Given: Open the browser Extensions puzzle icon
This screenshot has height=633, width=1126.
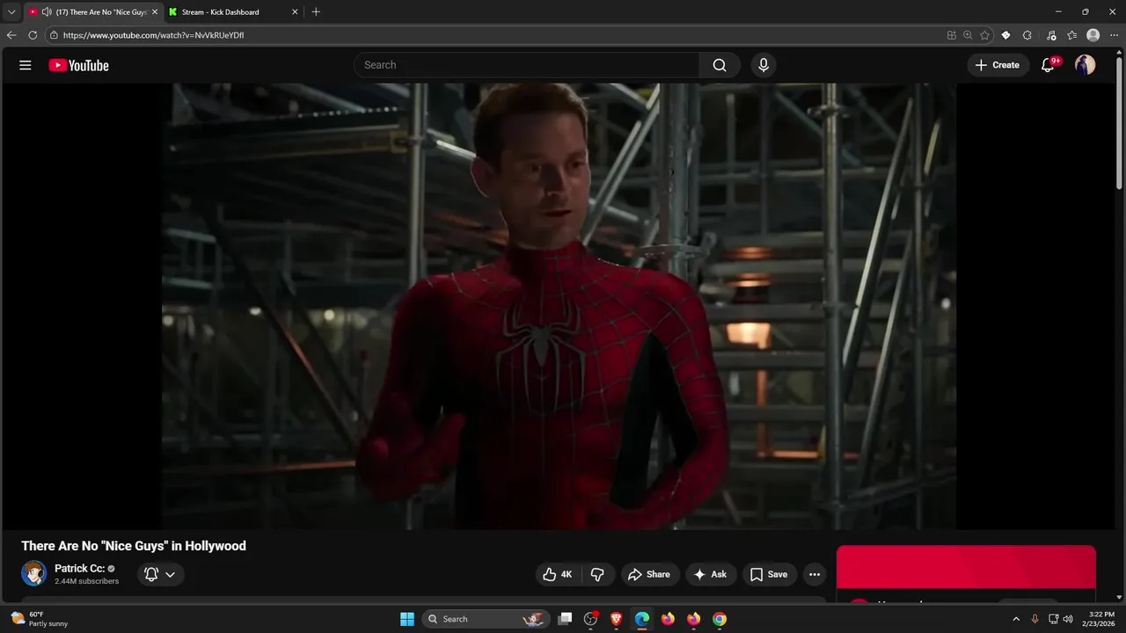Looking at the screenshot, I should point(1027,35).
